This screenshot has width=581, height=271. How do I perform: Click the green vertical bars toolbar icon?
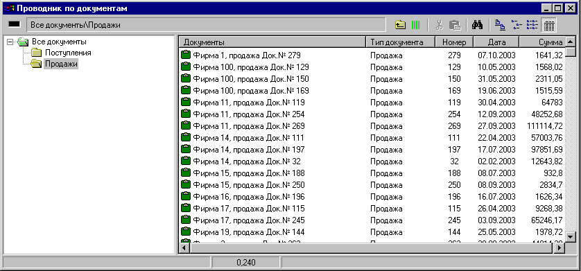coord(416,25)
